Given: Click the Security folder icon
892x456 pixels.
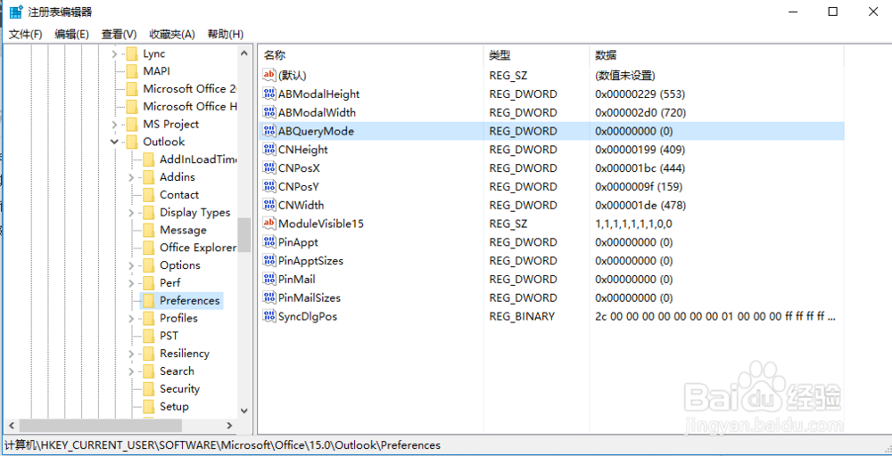Looking at the screenshot, I should point(148,389).
